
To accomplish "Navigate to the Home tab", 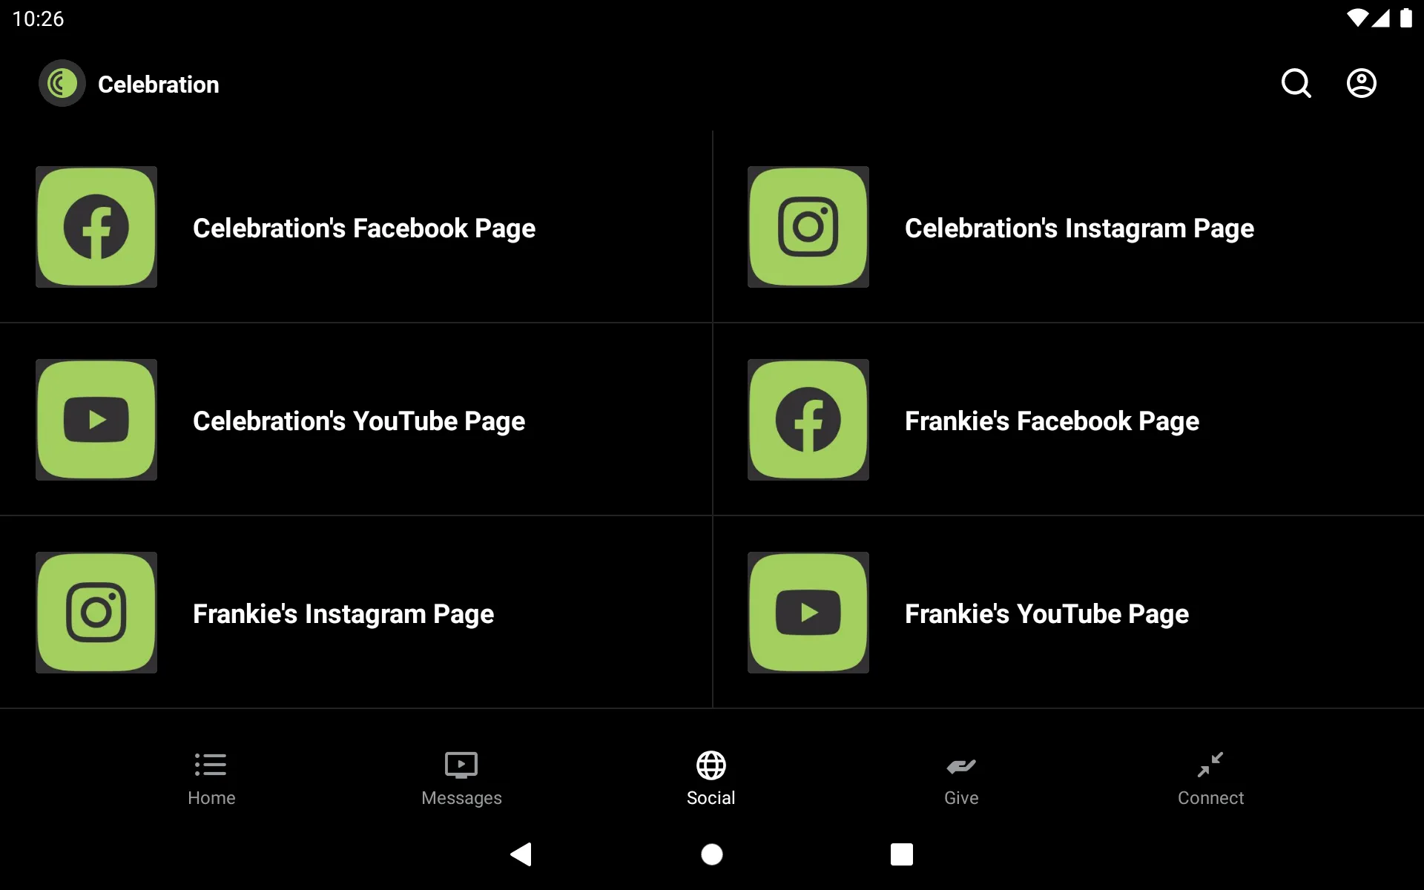I will coord(210,777).
